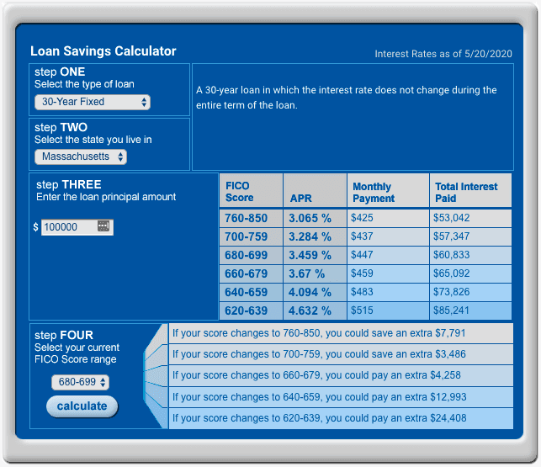Click the 3.065 % APR cell
The image size is (541, 467).
click(x=310, y=218)
